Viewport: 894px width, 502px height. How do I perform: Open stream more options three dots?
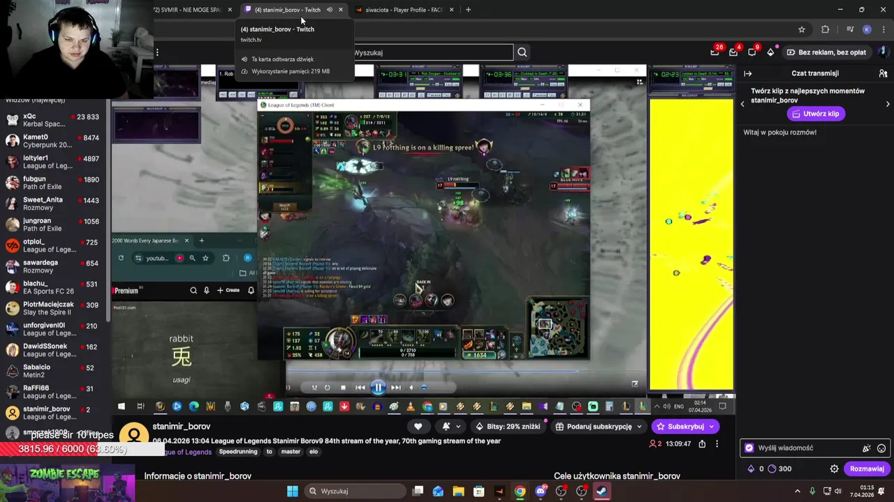717,443
